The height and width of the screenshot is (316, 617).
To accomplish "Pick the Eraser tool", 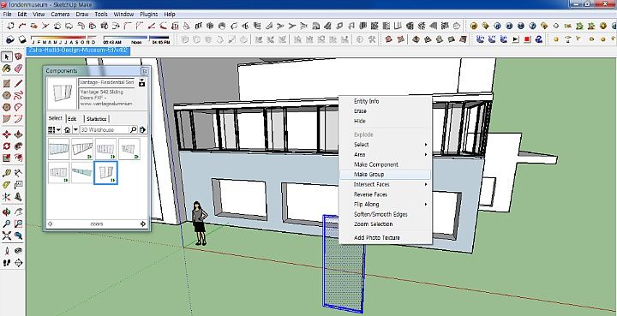I will click(x=19, y=69).
